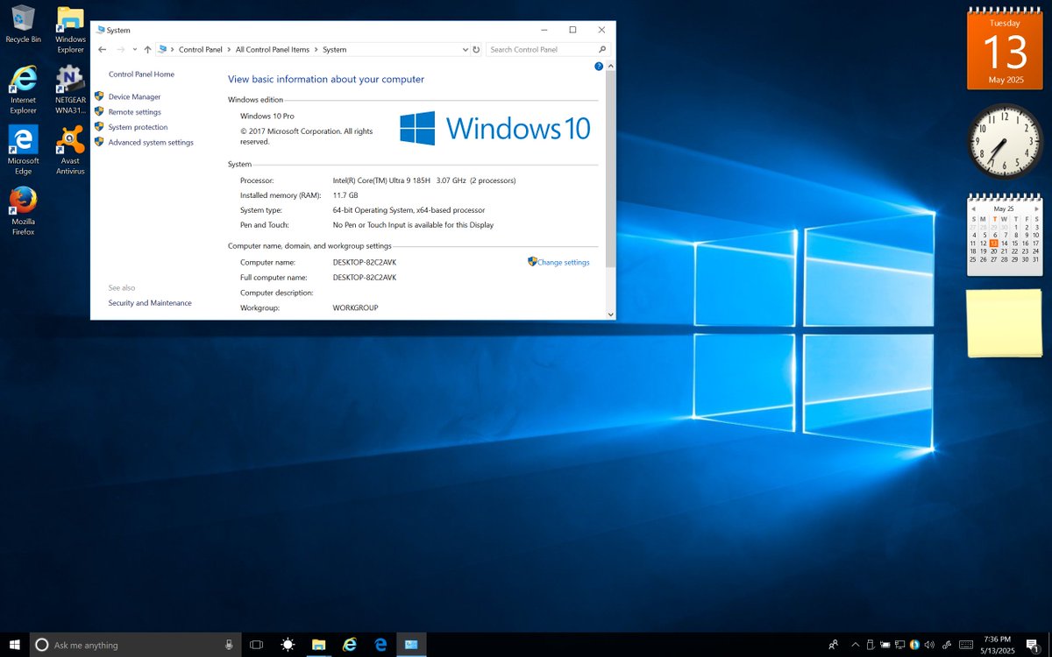Viewport: 1052px width, 657px height.
Task: Go up one level with the up arrow
Action: [x=147, y=50]
